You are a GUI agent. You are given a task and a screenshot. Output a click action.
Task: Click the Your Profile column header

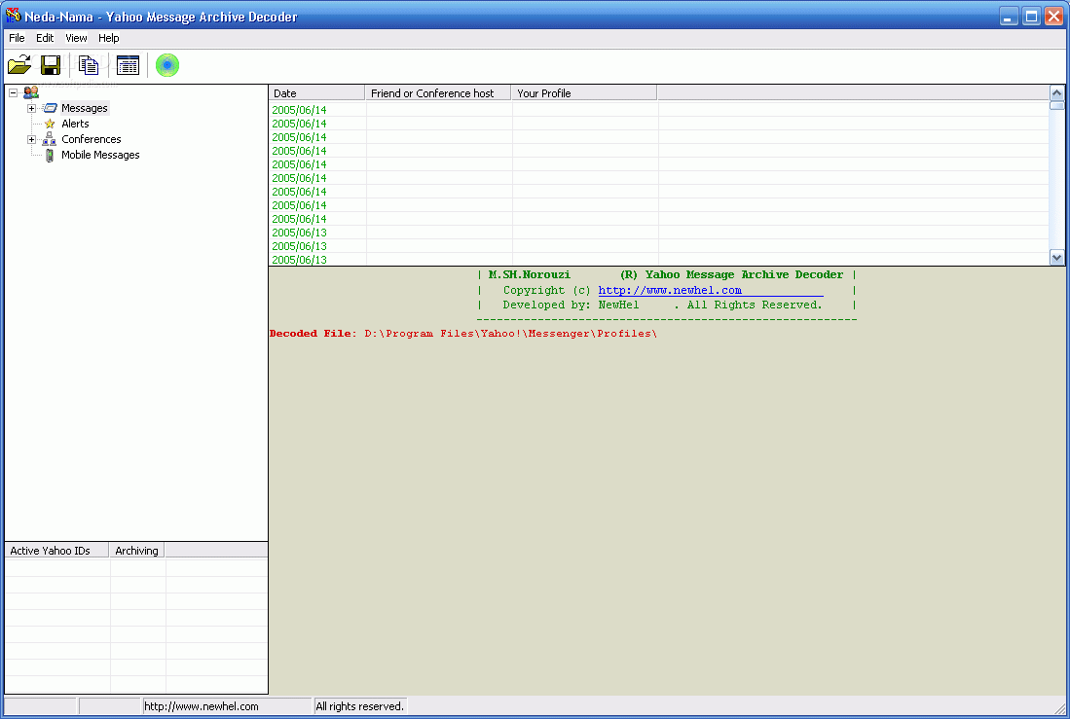tap(584, 92)
